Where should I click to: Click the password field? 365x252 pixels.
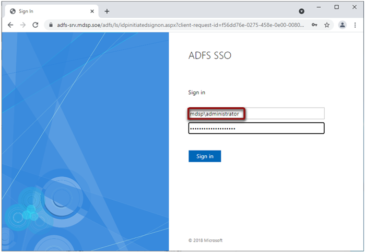pos(256,128)
